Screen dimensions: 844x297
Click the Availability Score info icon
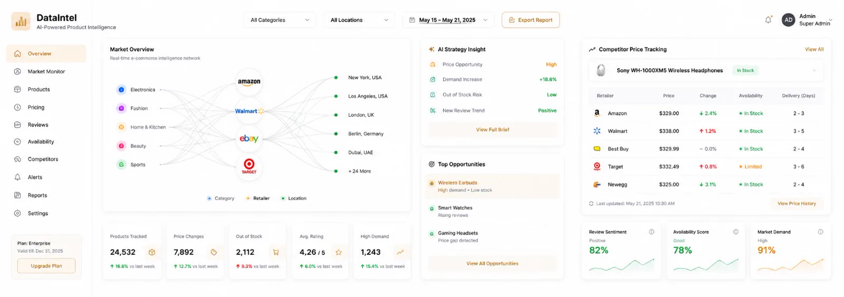(736, 232)
